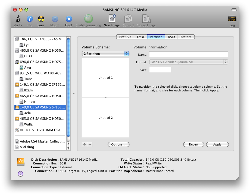Image resolution: width=250 pixels, height=195 pixels.
Task: Click the Verify microscope icon
Action: [x=18, y=19]
